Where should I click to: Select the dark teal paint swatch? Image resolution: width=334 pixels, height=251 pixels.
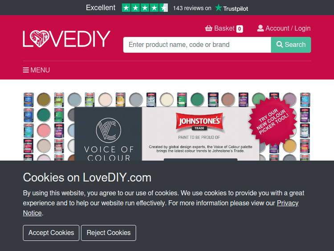[x=44, y=115]
